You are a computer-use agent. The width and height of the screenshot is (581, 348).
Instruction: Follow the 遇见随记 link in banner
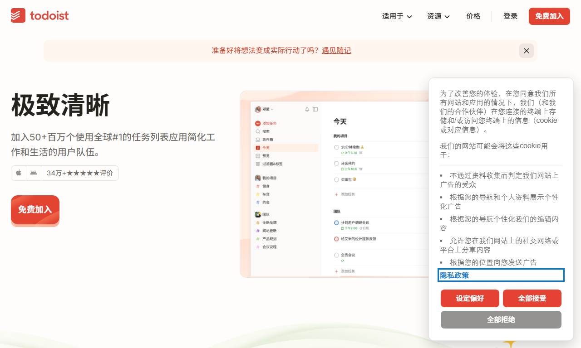click(336, 51)
